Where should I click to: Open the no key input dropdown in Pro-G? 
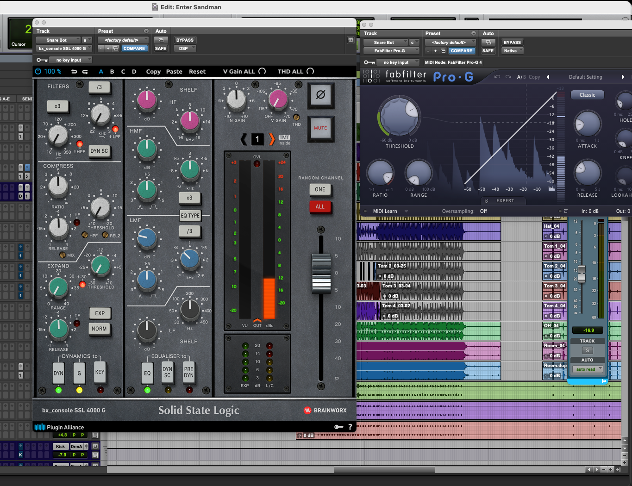[x=397, y=62]
